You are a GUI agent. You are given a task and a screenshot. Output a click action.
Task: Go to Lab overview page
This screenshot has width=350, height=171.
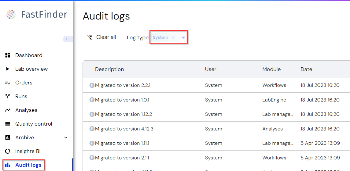[x=31, y=69]
